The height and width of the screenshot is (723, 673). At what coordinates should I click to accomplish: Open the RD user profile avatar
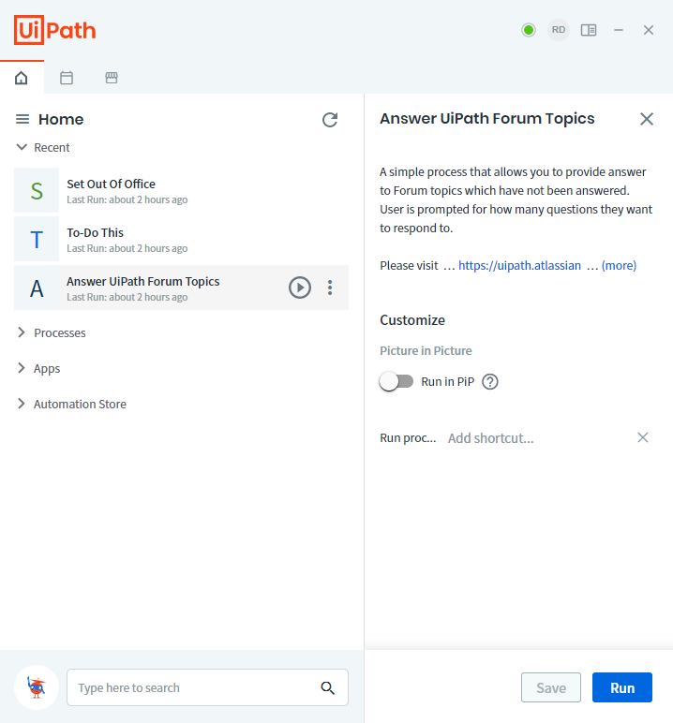(x=558, y=30)
